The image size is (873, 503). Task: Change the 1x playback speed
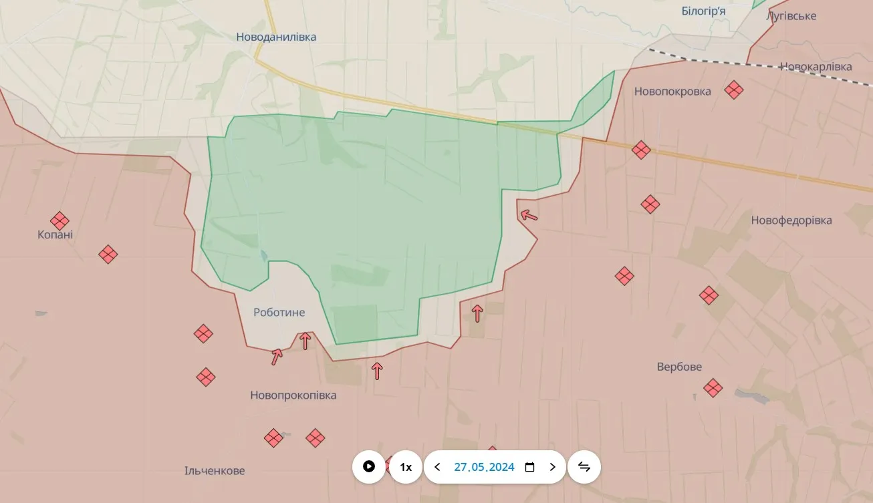(405, 467)
